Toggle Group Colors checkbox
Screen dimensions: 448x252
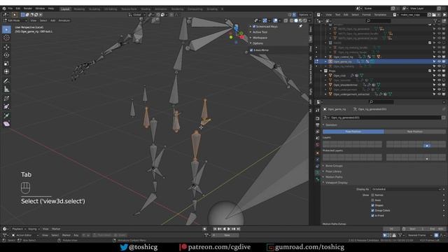(x=372, y=211)
